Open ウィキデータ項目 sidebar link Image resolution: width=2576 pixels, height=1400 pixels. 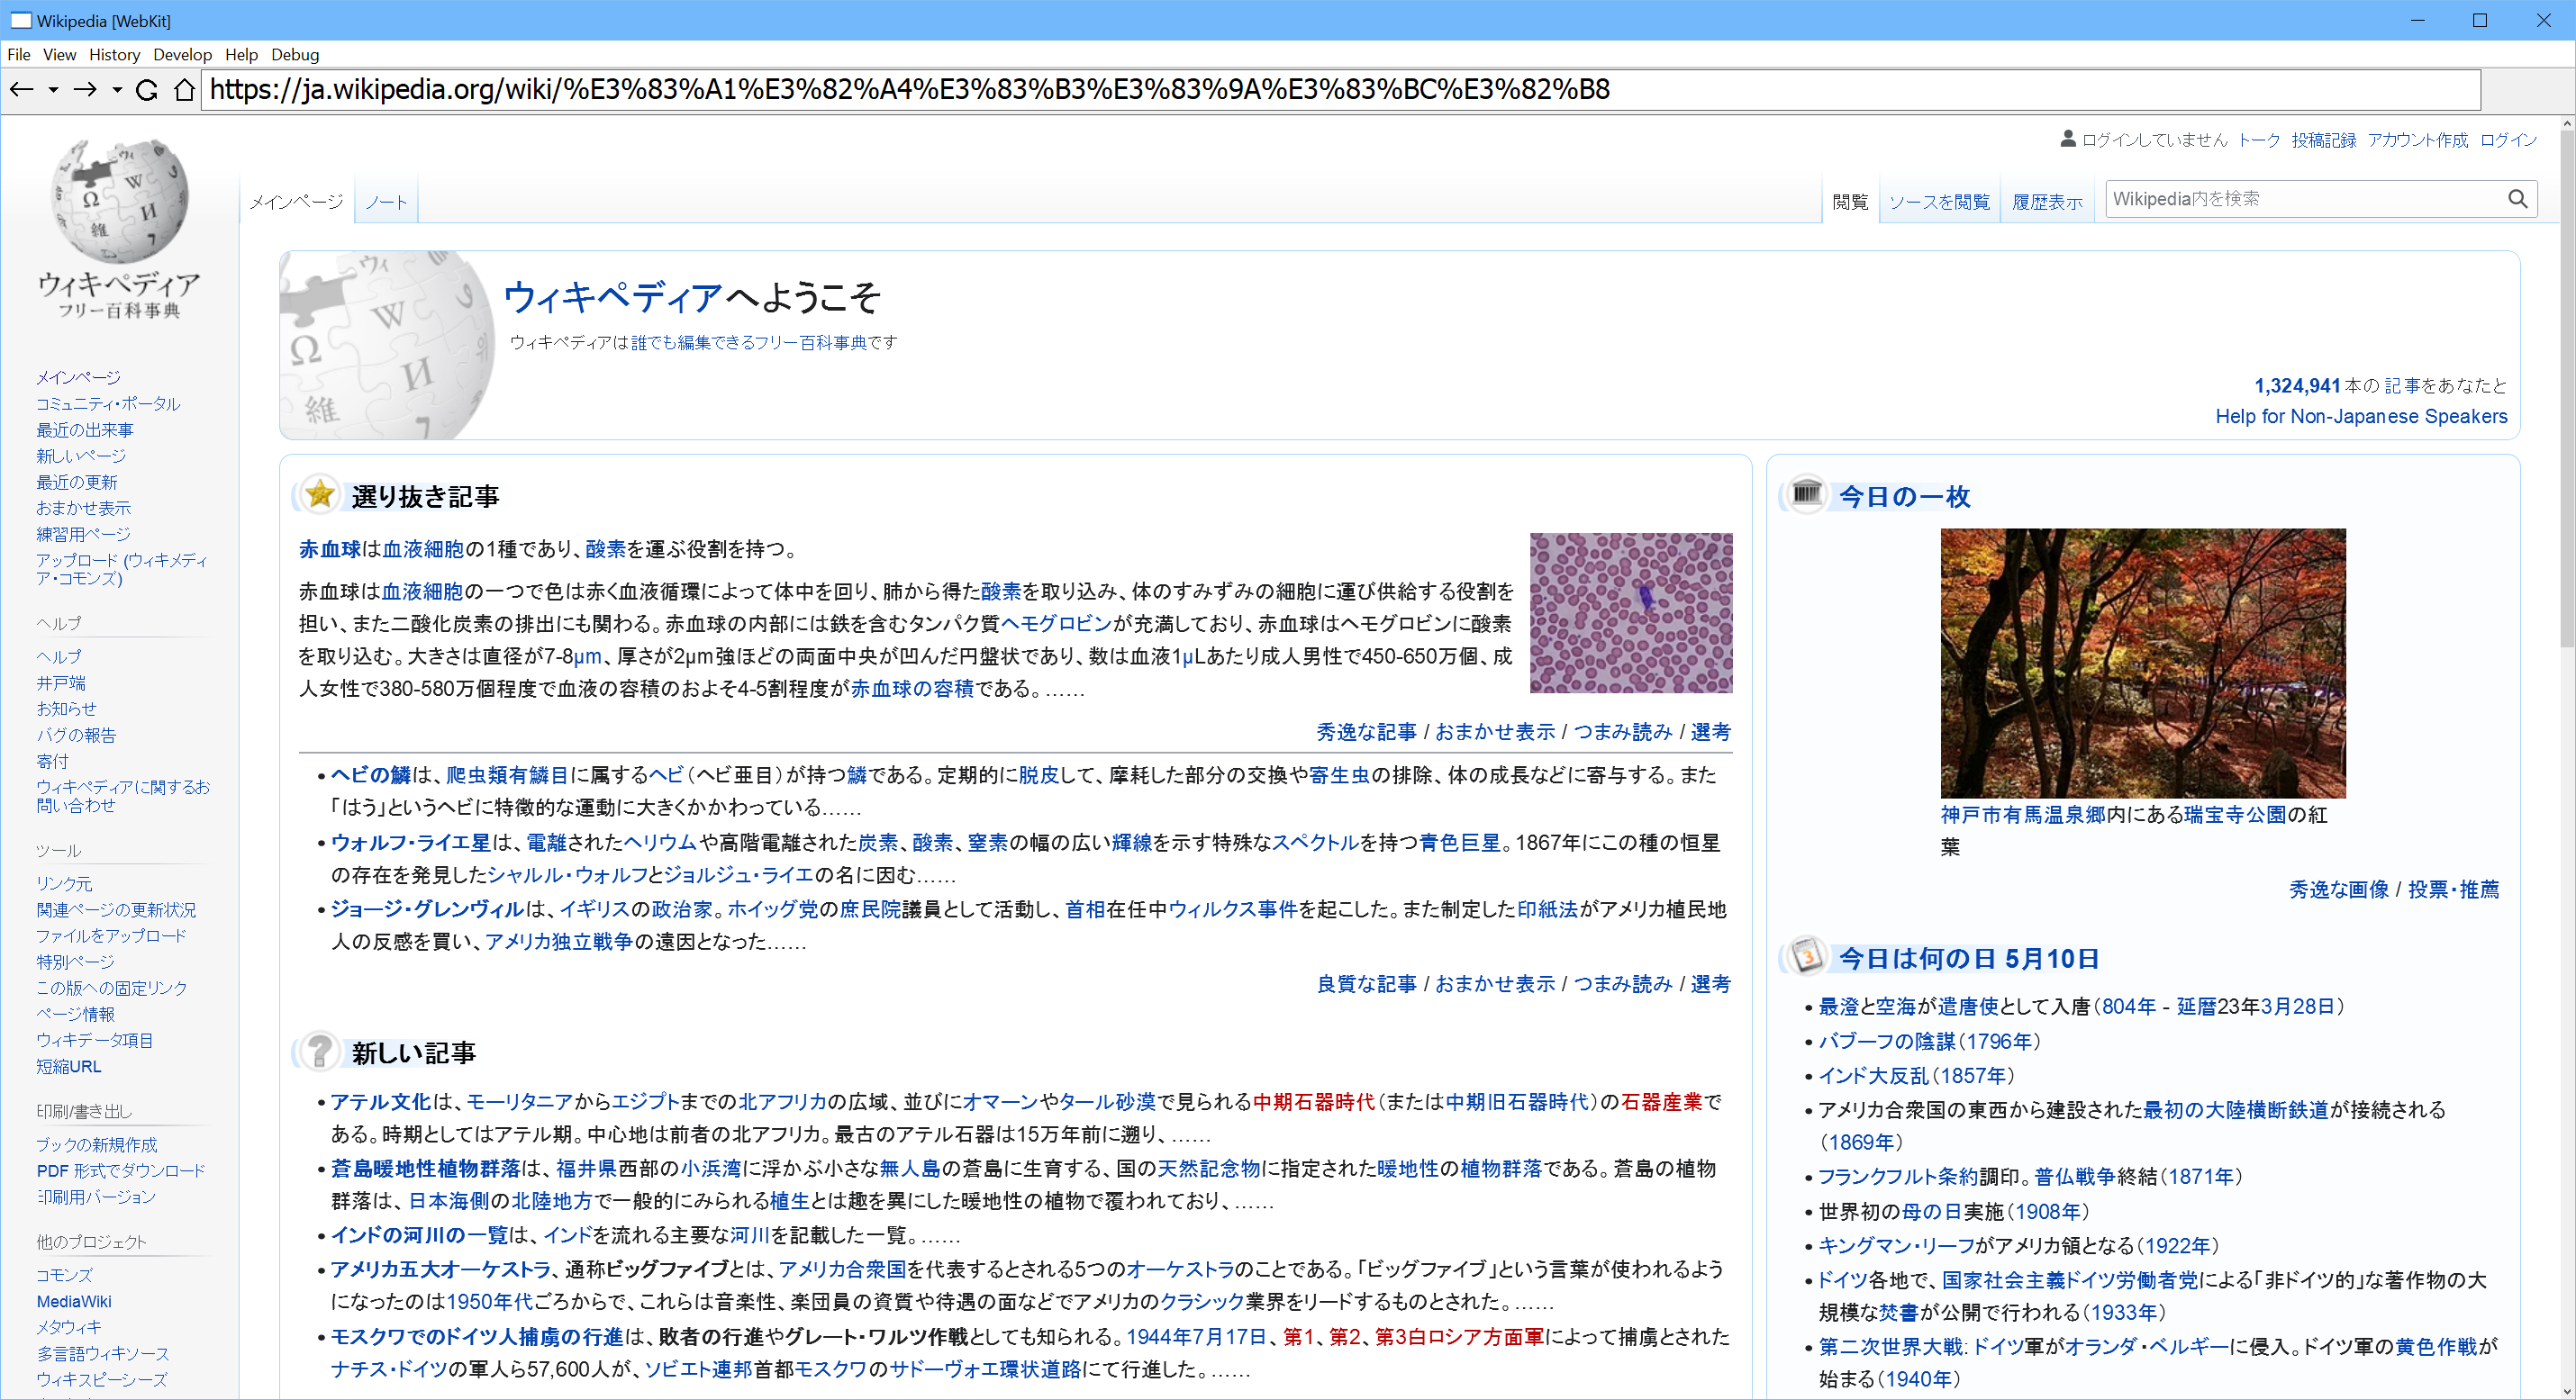(x=94, y=1040)
